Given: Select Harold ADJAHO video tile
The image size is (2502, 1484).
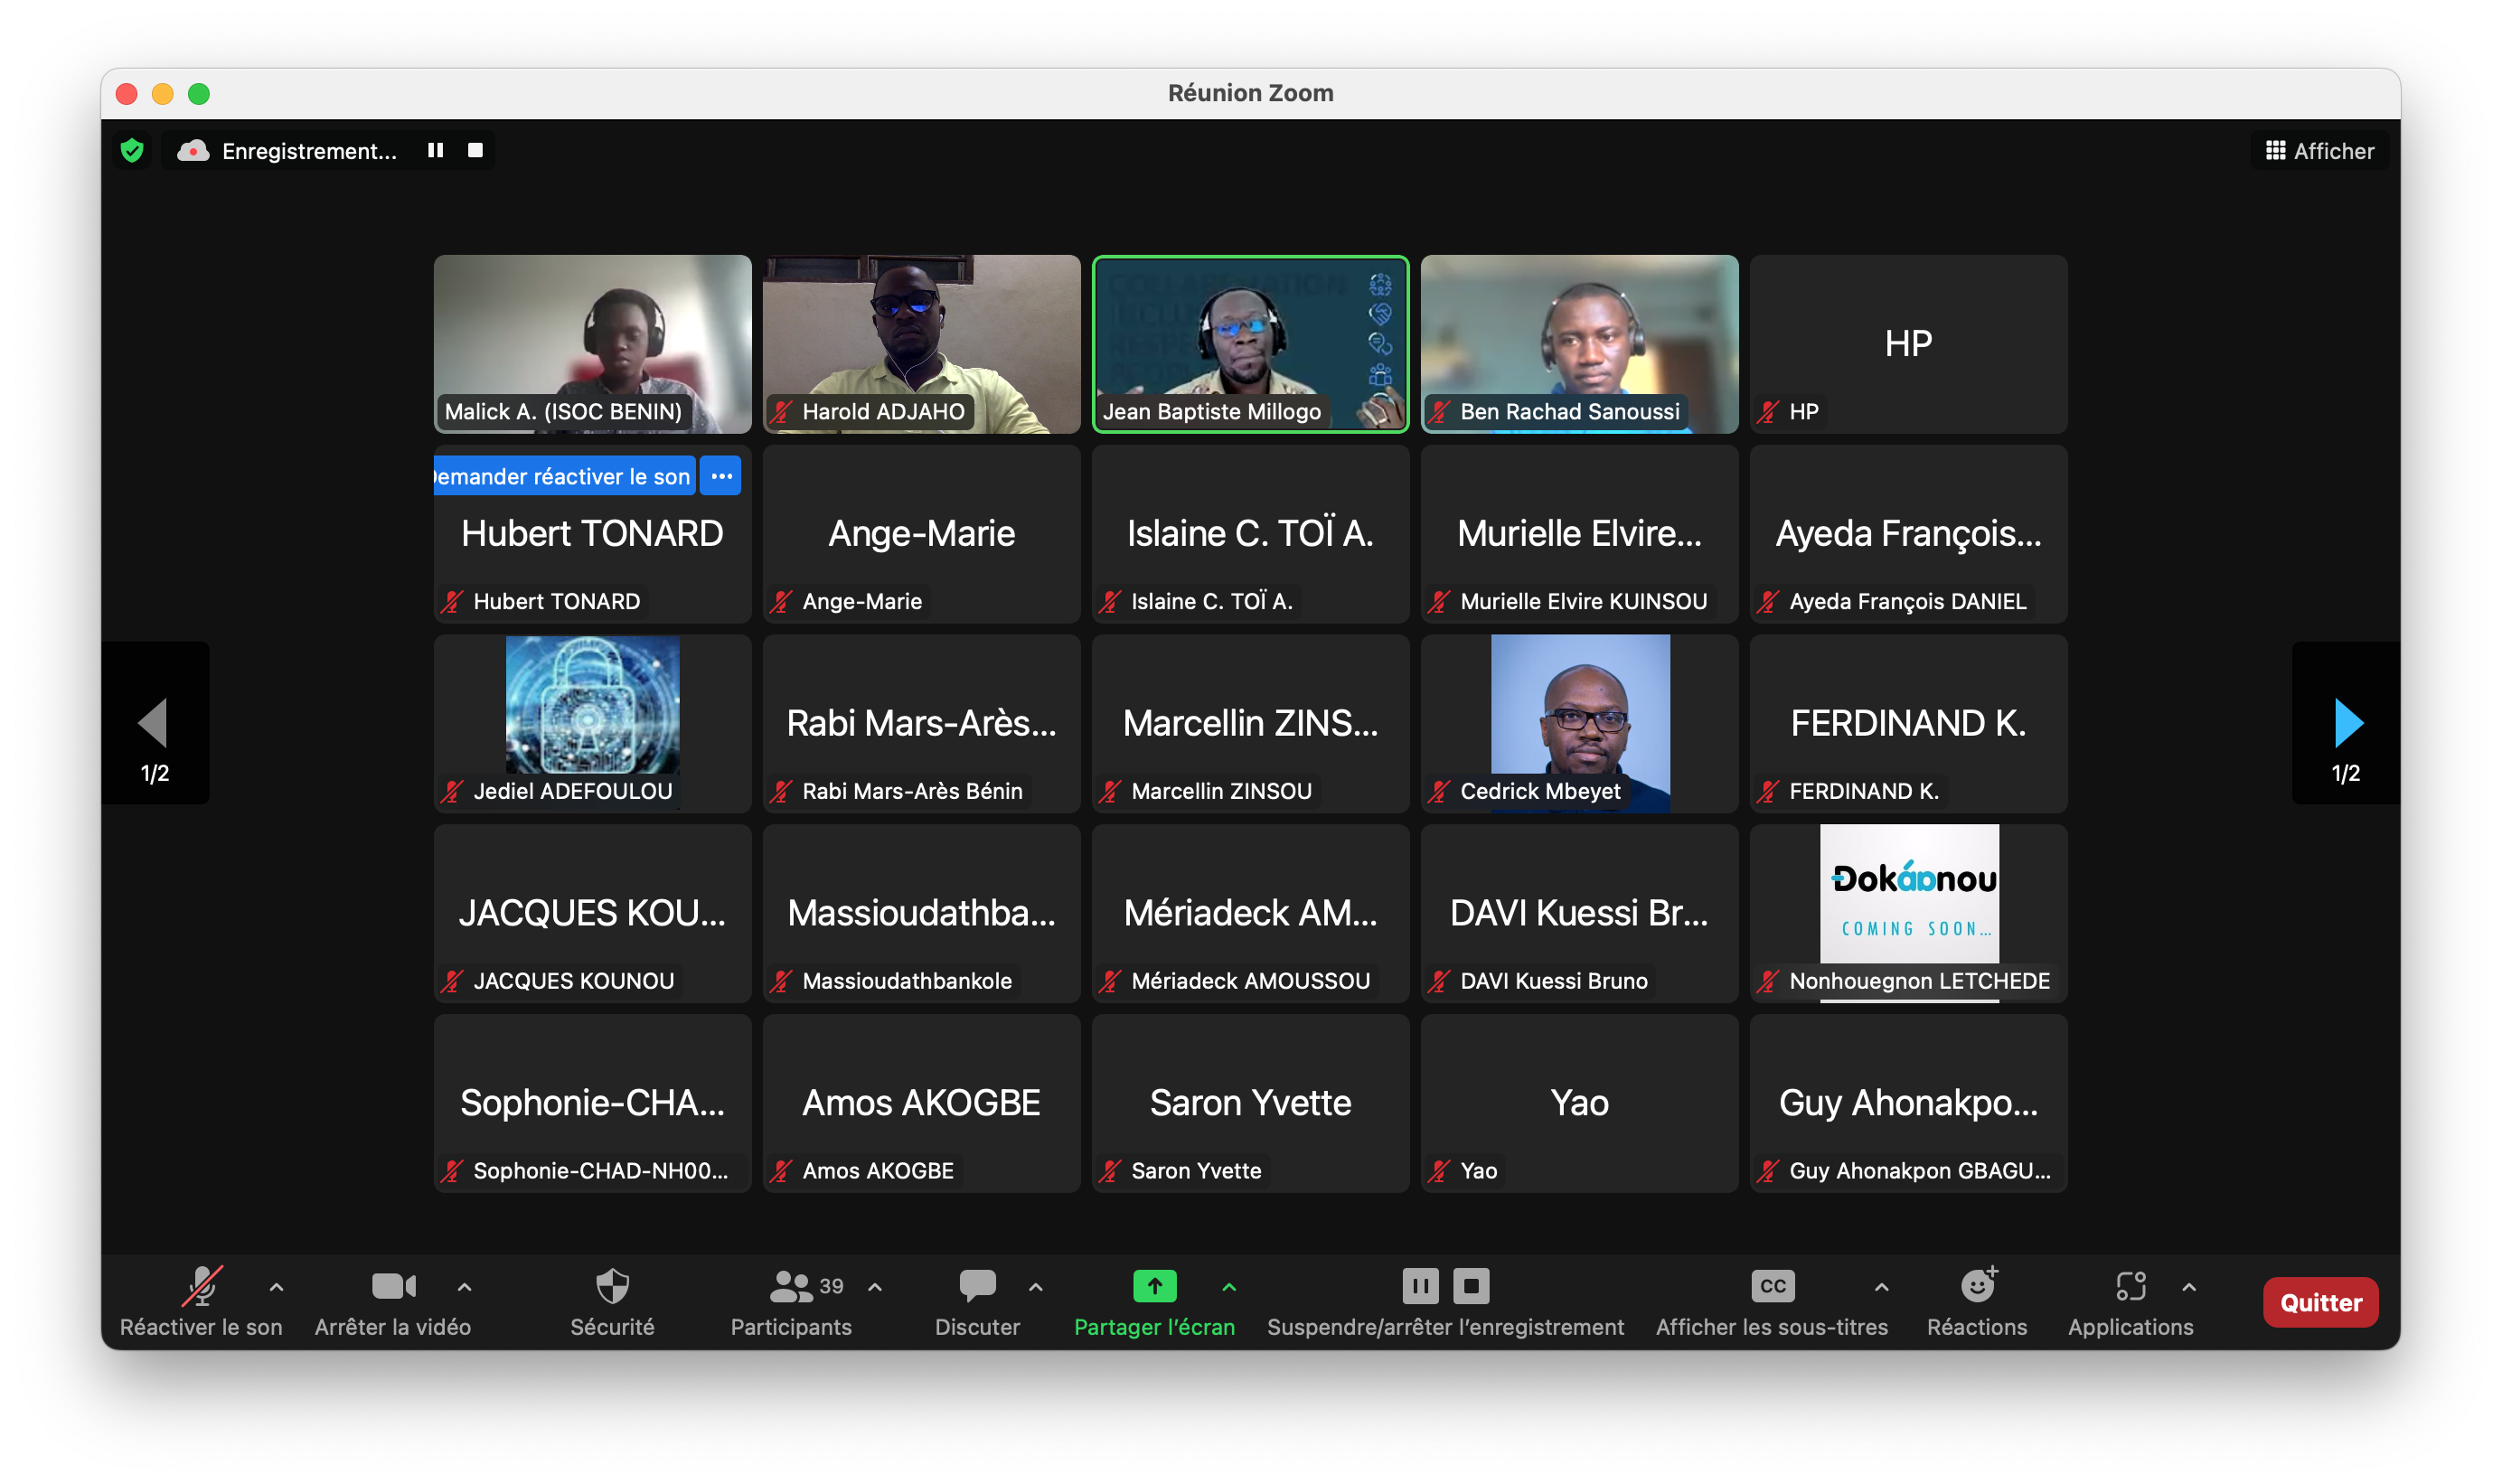Looking at the screenshot, I should 921,343.
